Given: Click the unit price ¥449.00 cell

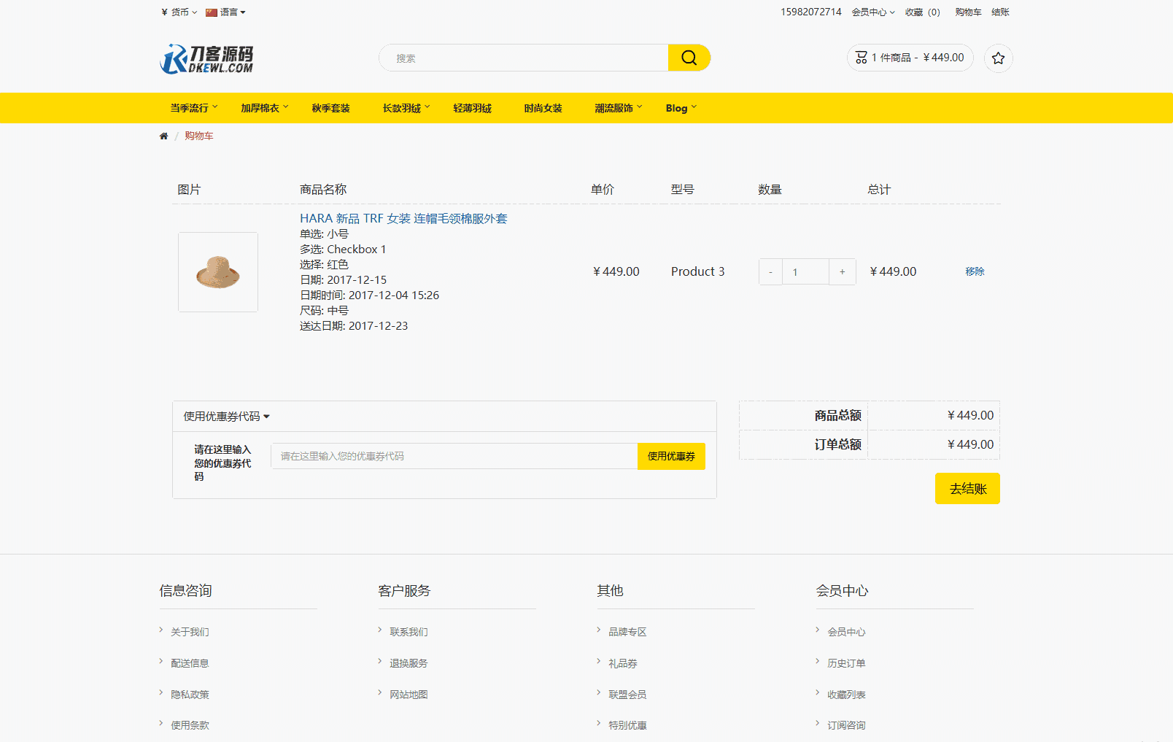Looking at the screenshot, I should click(616, 272).
